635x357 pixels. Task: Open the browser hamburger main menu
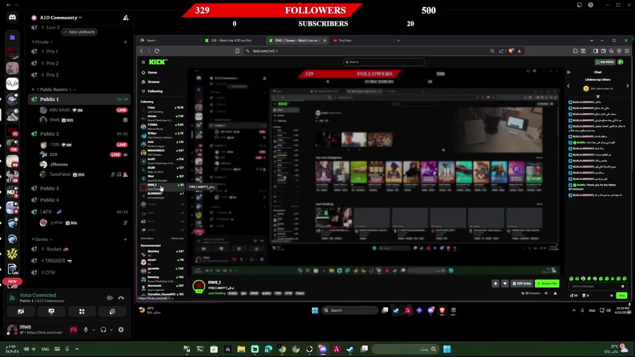click(627, 51)
